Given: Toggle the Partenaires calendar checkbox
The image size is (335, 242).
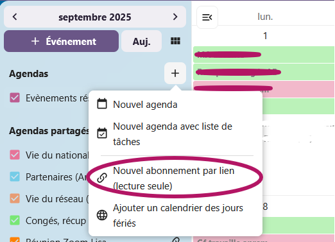Looking at the screenshot, I should tap(15, 177).
